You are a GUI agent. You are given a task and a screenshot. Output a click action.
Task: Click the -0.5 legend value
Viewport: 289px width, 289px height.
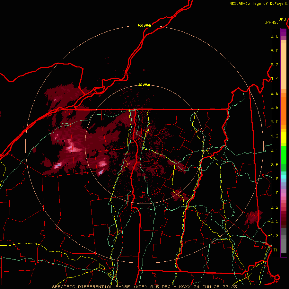273,221
